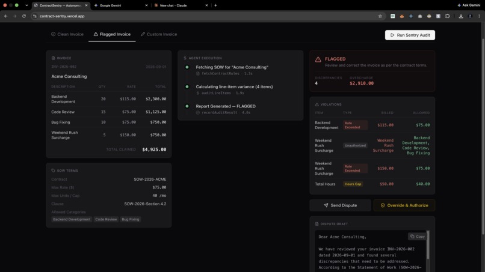
Task: Switch to the Google Gemini browser tab
Action: coord(119,5)
